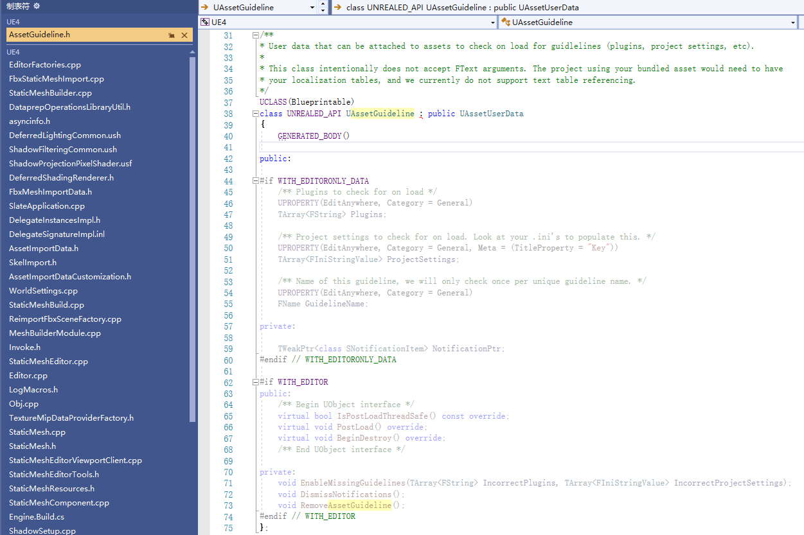Screen dimensions: 804x535
Task: Click the class icon beside UAssetGuideline dropdown
Action: pos(506,22)
